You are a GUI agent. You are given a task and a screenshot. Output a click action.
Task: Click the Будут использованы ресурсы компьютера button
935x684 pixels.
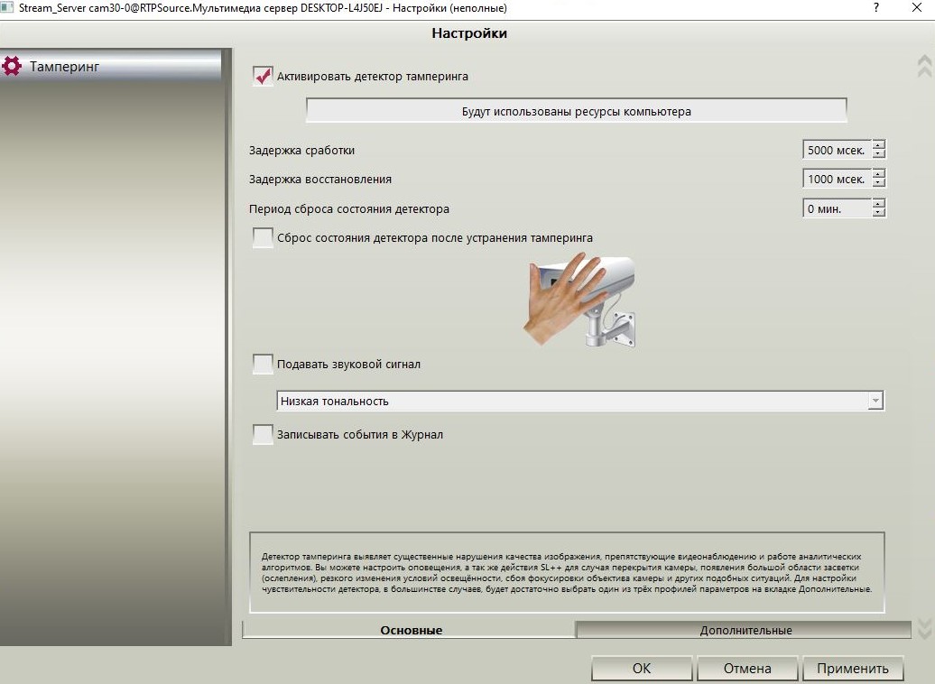pyautogui.click(x=576, y=111)
